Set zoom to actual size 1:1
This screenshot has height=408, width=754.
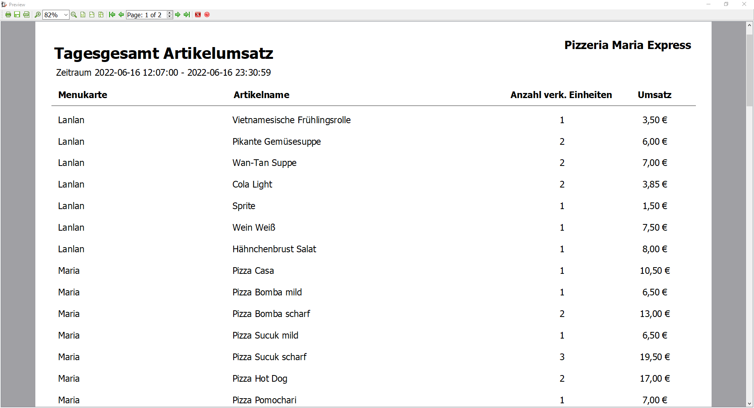click(x=83, y=15)
